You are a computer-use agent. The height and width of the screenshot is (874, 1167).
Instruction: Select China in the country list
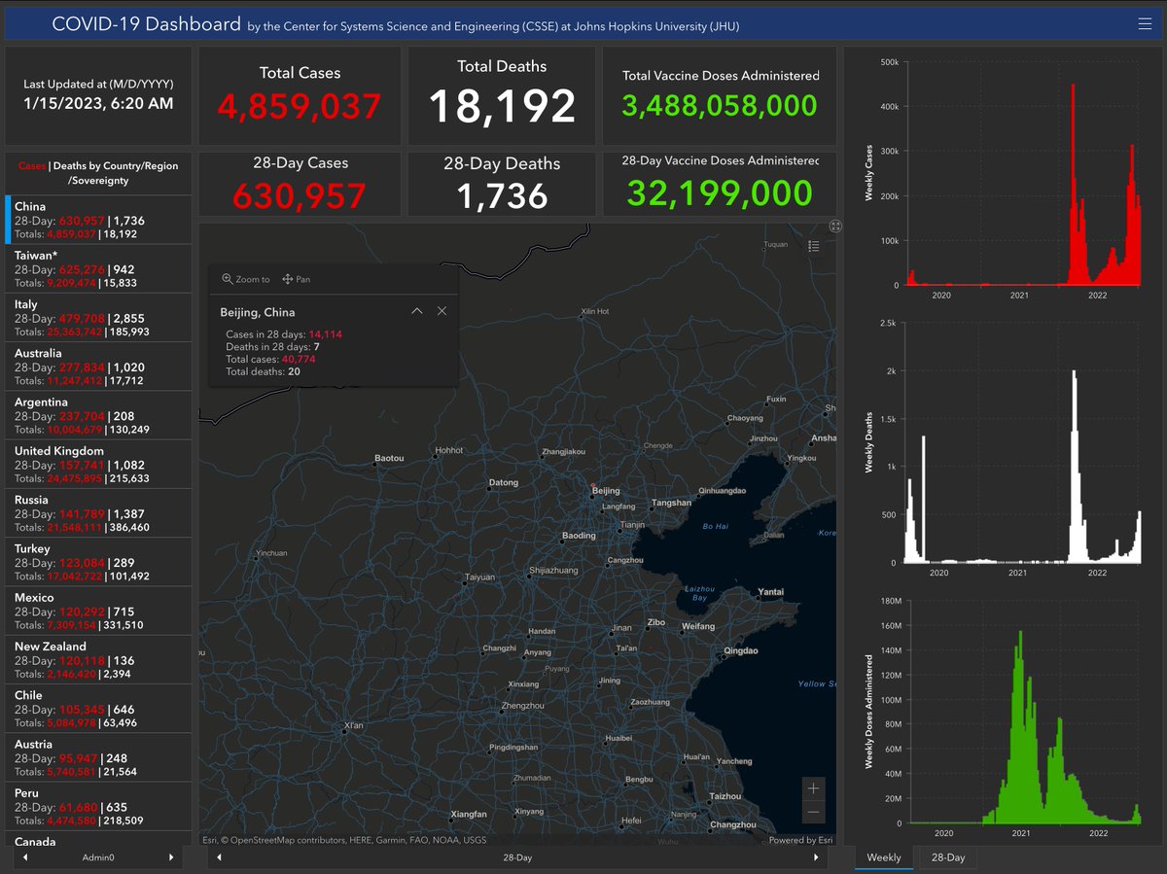pyautogui.click(x=98, y=220)
